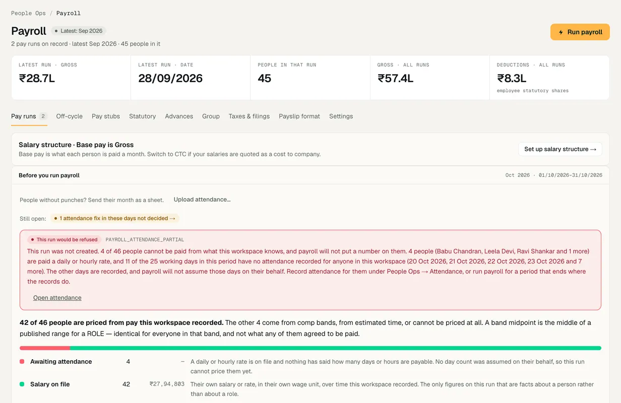
Task: Click Upload attendance… button
Action: [202, 199]
